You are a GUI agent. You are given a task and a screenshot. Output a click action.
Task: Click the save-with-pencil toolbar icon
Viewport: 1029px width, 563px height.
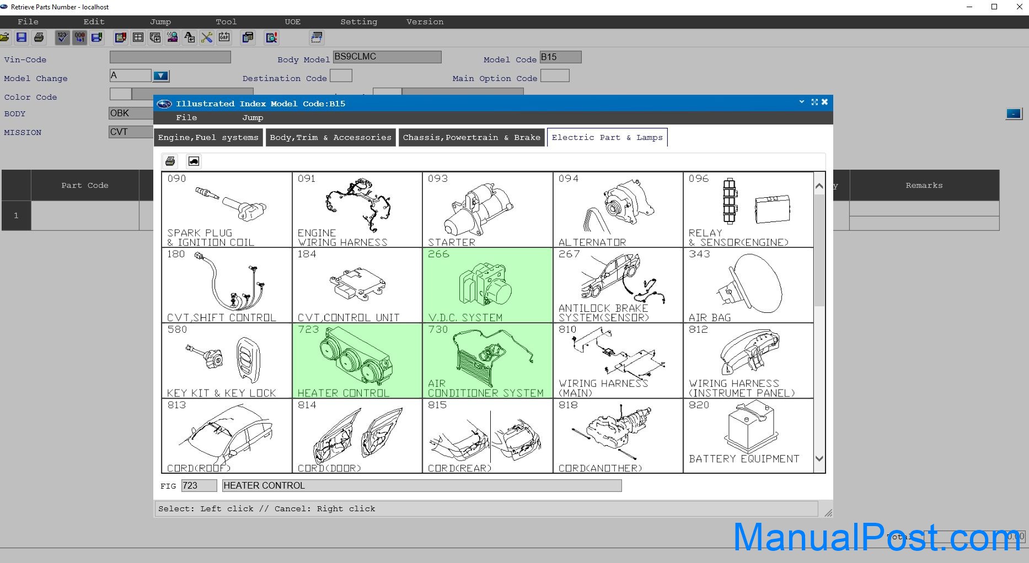click(x=97, y=37)
